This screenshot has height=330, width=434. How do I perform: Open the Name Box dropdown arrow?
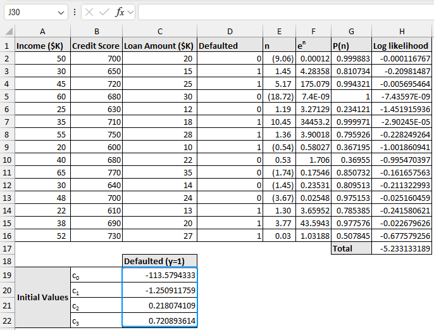pos(61,12)
